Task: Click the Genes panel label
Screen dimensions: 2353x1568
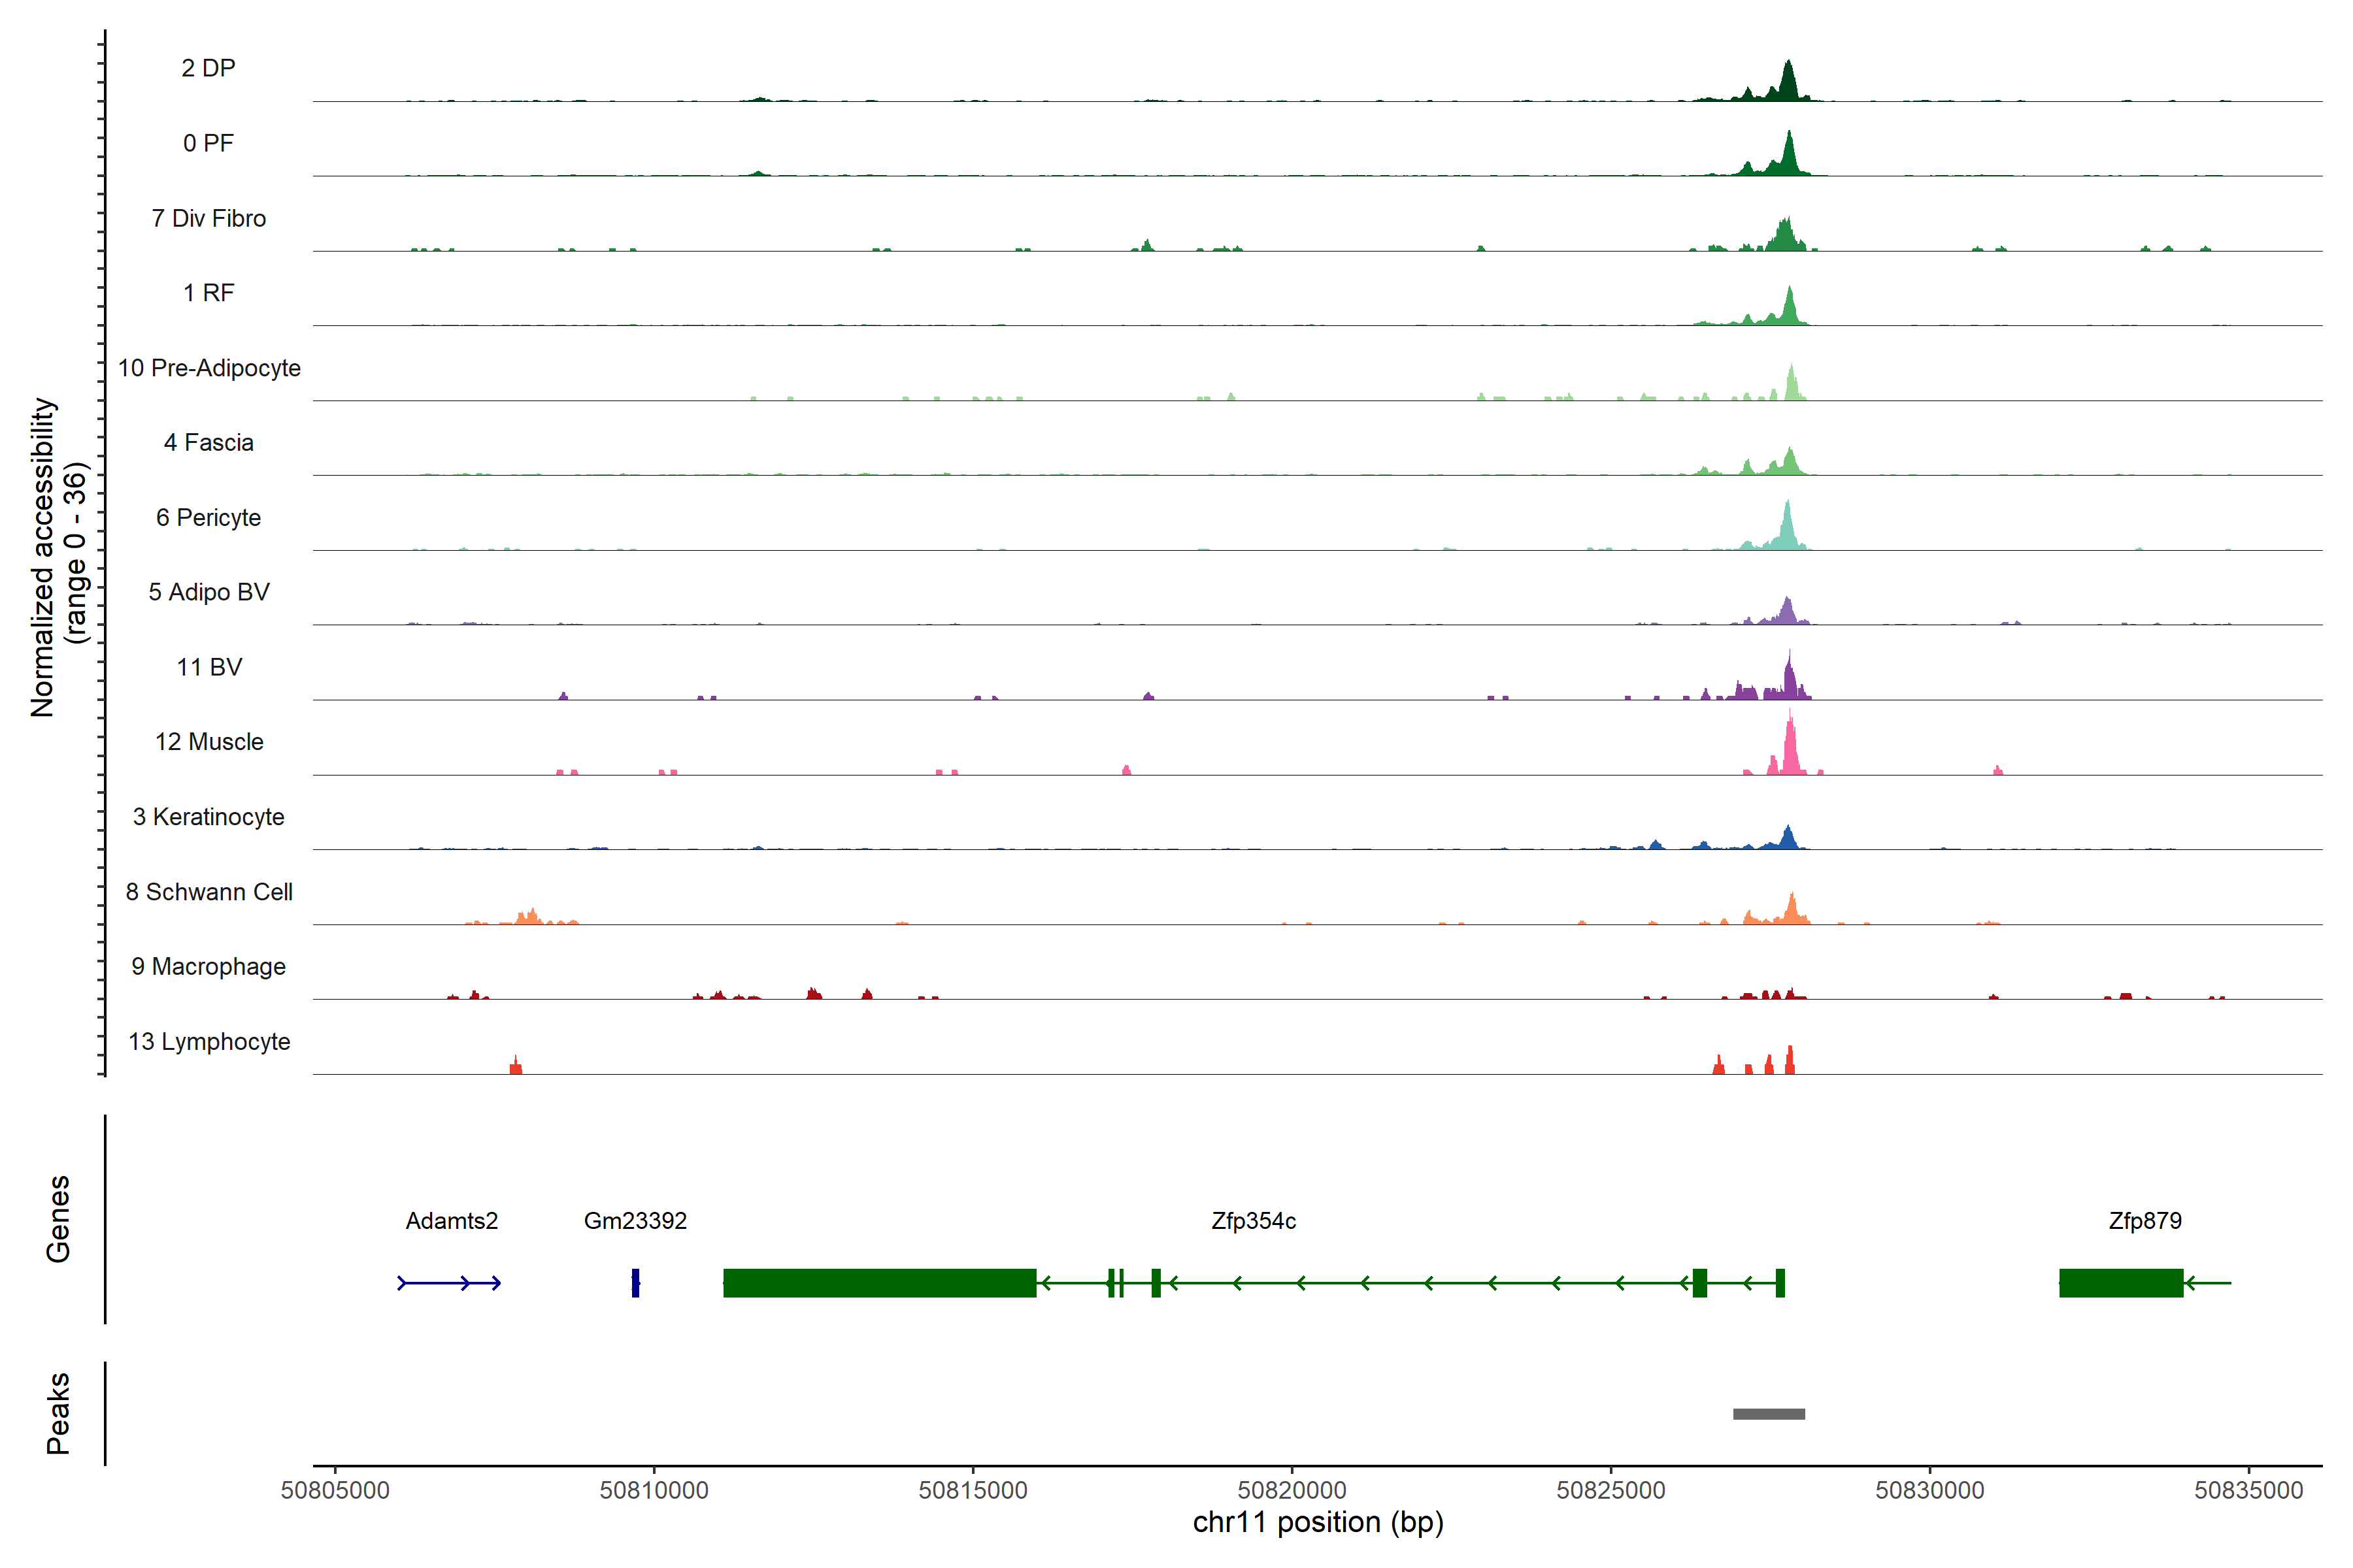Action: [x=58, y=1218]
